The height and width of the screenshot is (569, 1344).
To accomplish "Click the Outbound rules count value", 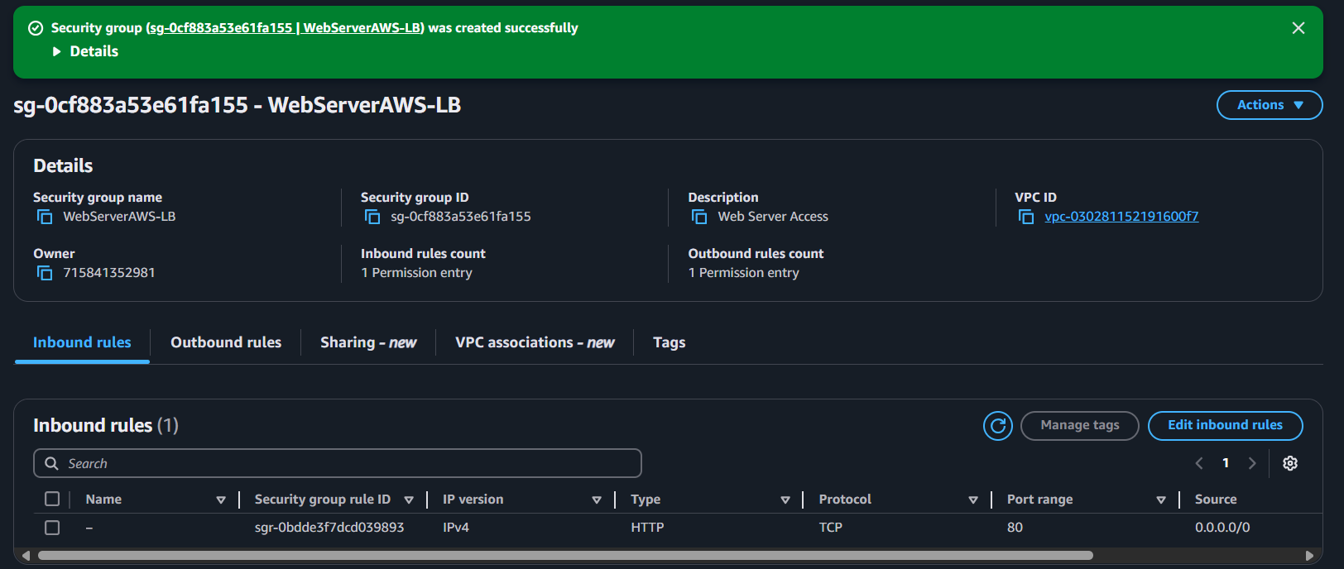I will (x=743, y=273).
